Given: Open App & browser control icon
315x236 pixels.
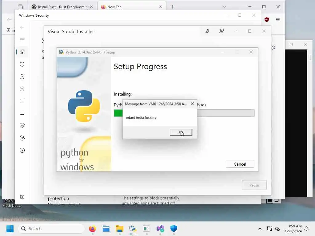Looking at the screenshot, I should 22,101.
